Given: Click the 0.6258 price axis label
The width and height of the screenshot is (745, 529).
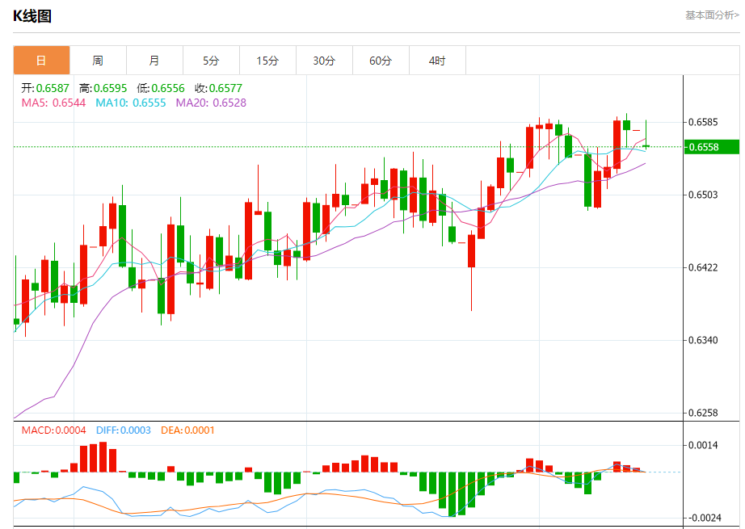Looking at the screenshot, I should pyautogui.click(x=703, y=413).
